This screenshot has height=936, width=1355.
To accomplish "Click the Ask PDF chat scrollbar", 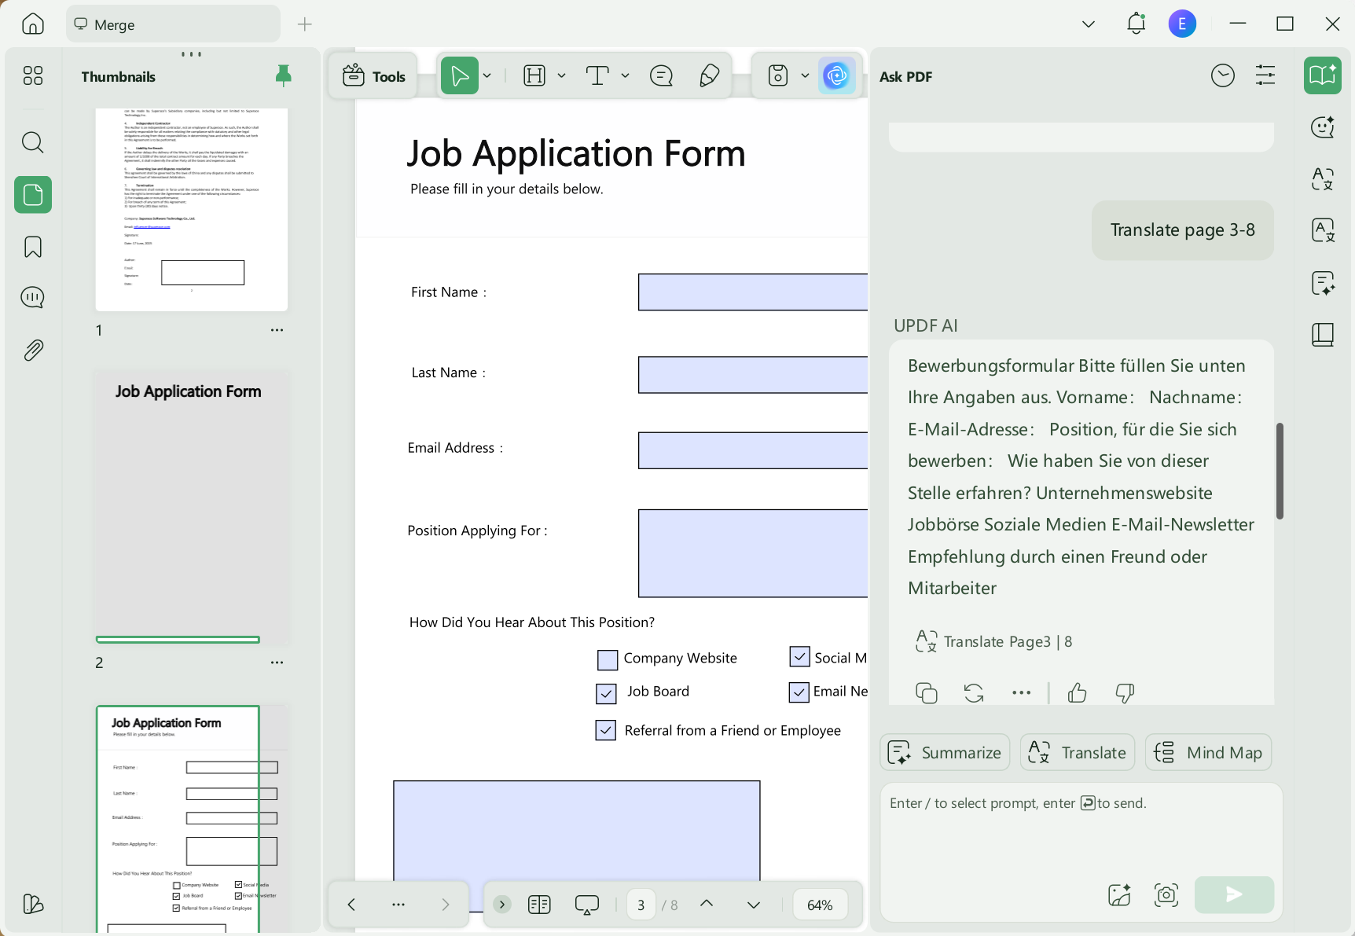I will click(1280, 471).
